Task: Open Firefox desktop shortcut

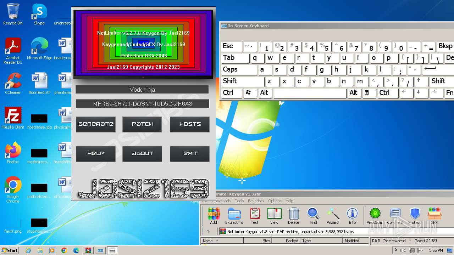Action: (x=13, y=153)
